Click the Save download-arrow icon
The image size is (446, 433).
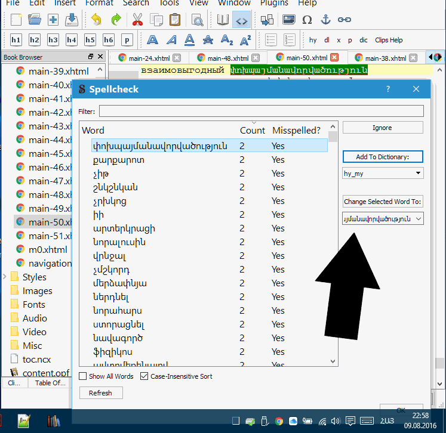(72, 20)
